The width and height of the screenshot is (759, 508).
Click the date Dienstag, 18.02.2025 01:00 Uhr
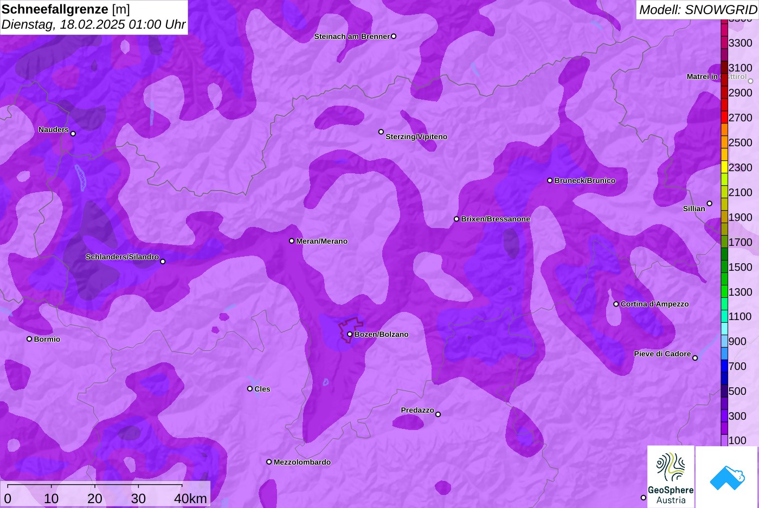pyautogui.click(x=93, y=24)
